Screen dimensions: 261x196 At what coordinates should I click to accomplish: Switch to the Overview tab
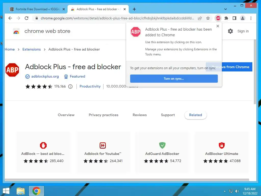pyautogui.click(x=66, y=115)
